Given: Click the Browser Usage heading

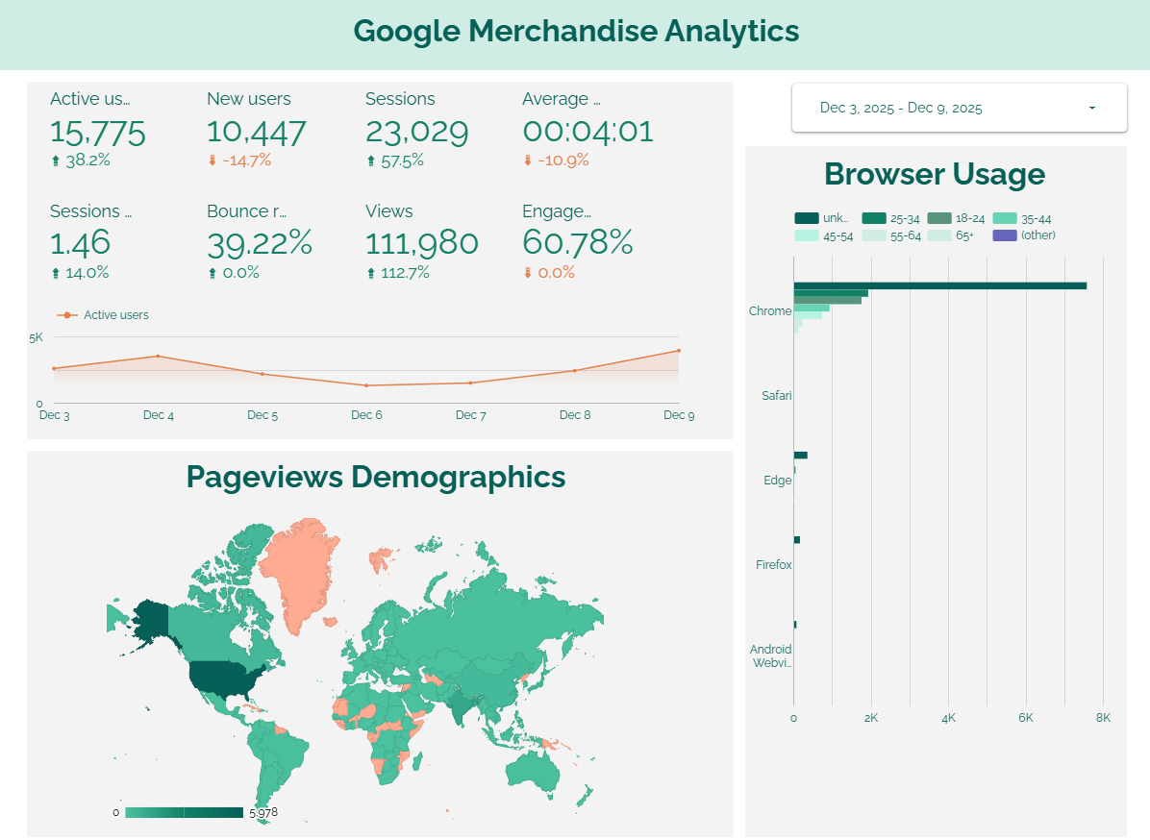Looking at the screenshot, I should coord(935,175).
